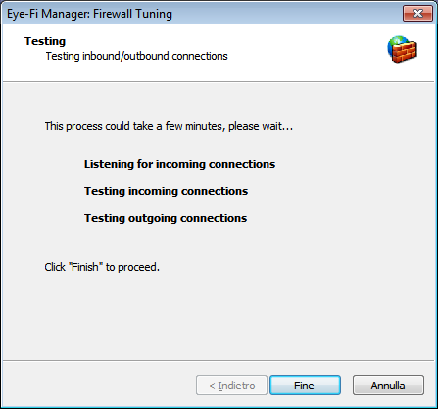Cancel the wizard with Annulla
This screenshot has height=409, width=438.
[388, 386]
